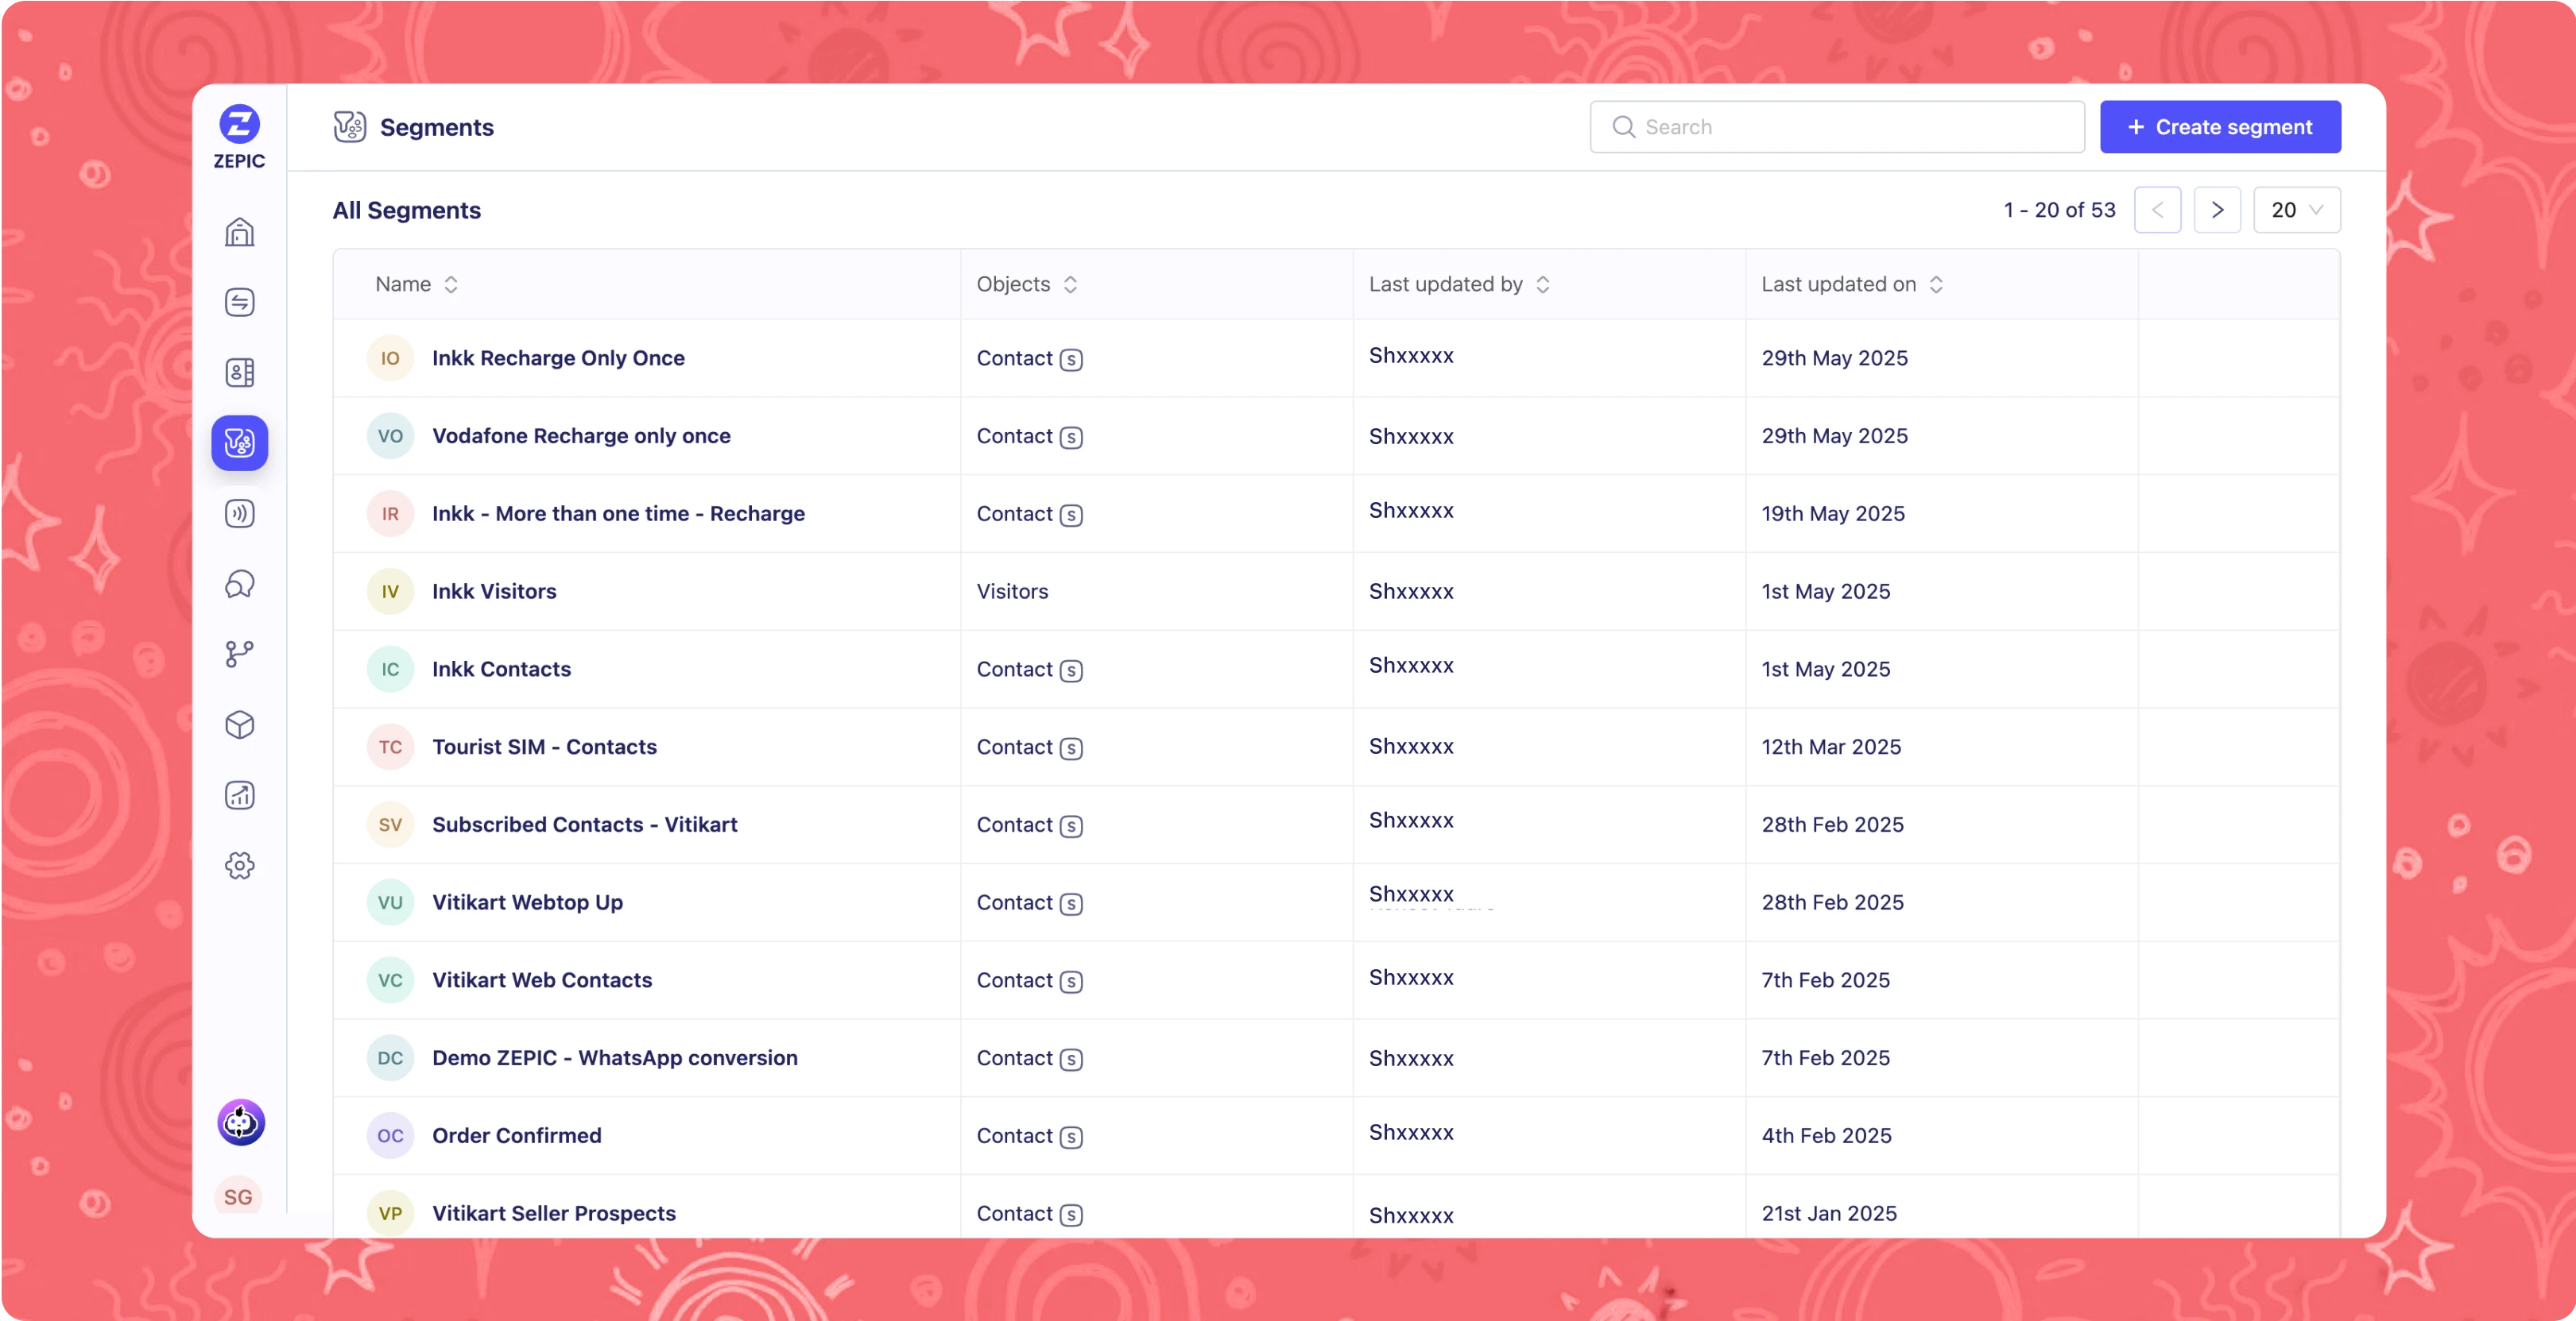The image size is (2576, 1321).
Task: Open the Inkk Contacts segment
Action: tap(501, 670)
